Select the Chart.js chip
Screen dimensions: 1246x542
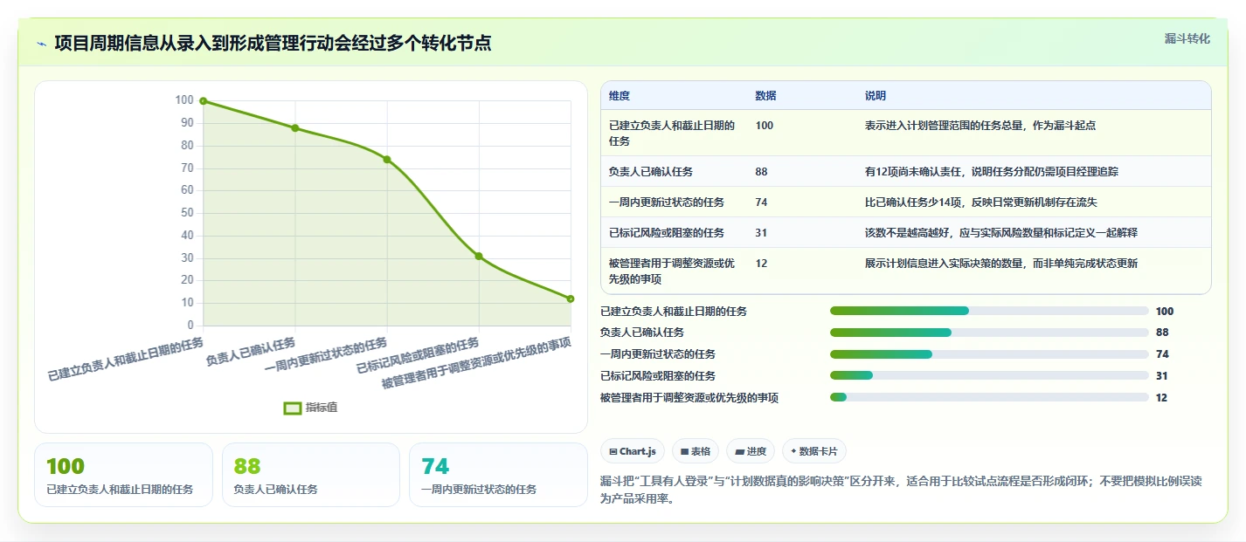[633, 451]
